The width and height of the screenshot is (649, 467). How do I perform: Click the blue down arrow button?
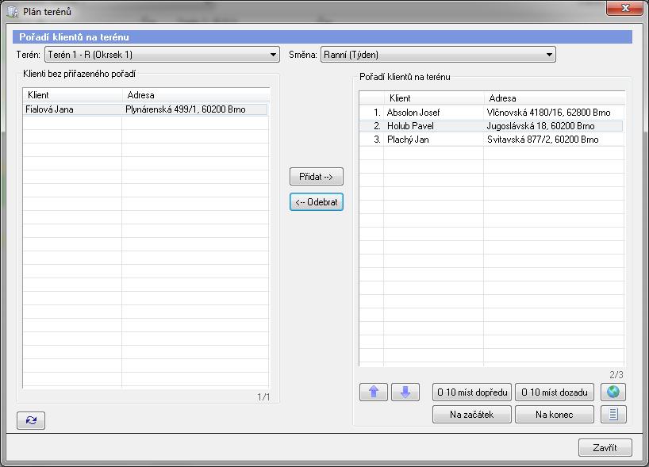pyautogui.click(x=405, y=392)
